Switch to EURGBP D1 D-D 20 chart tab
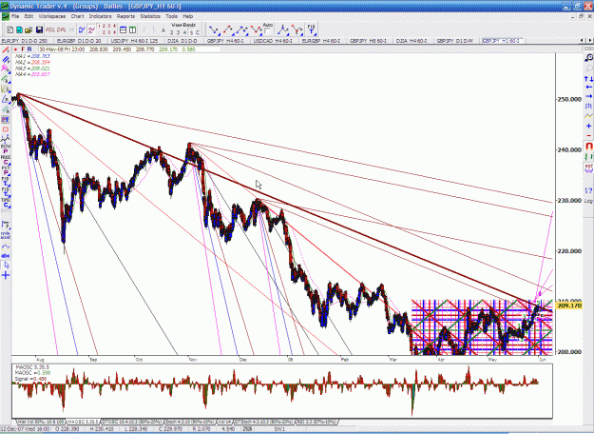The image size is (594, 434). coord(79,41)
